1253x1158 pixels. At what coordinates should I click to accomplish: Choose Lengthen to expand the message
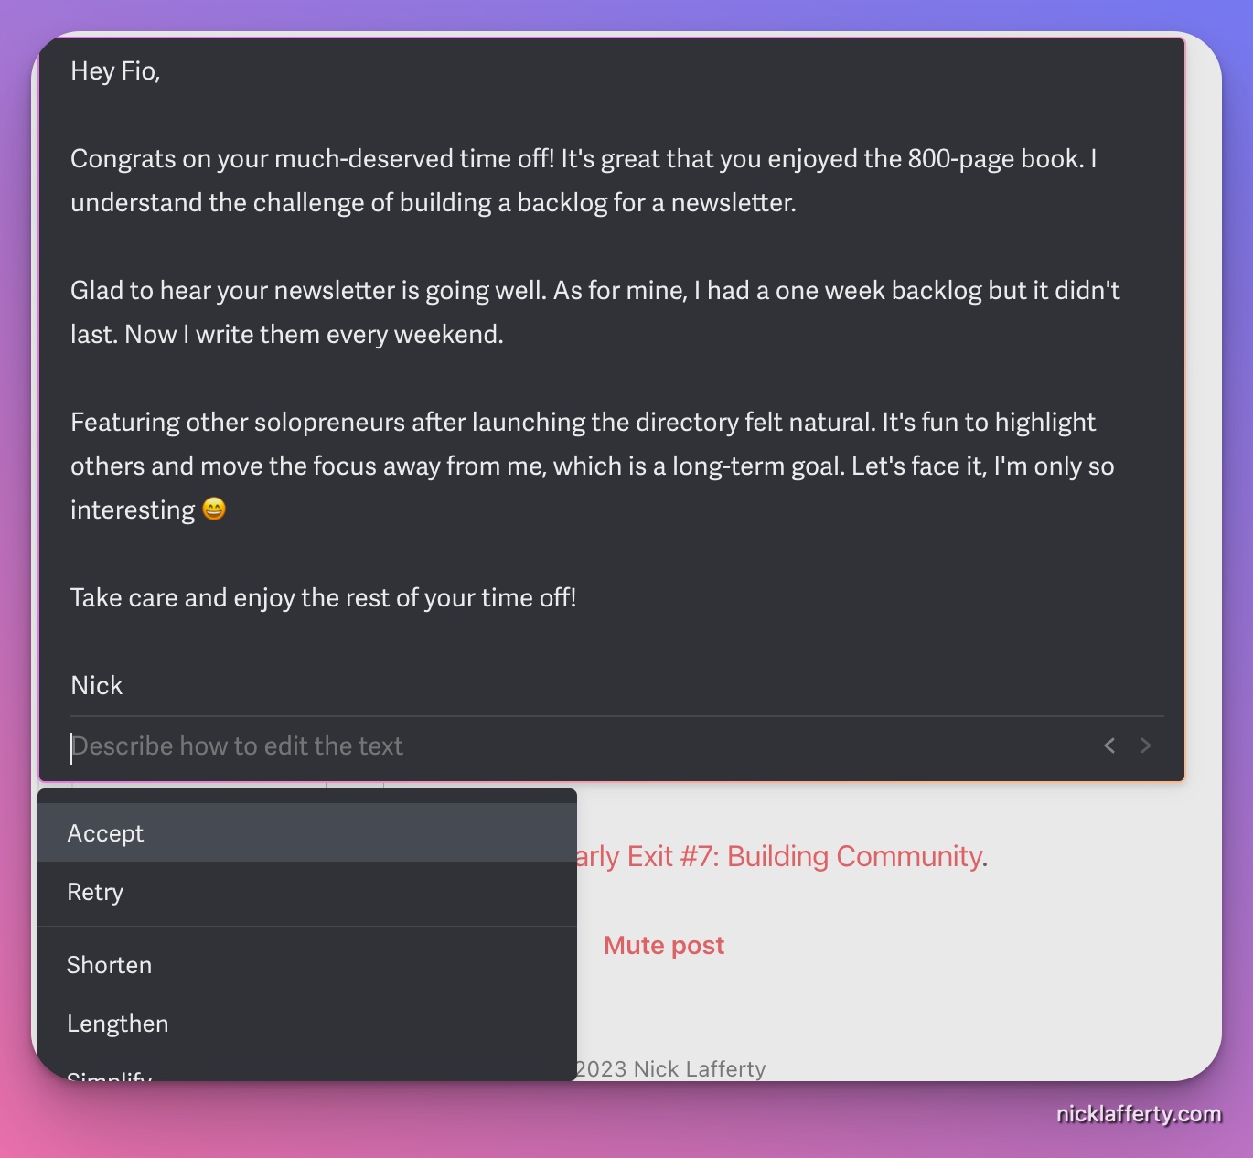pos(117,1024)
